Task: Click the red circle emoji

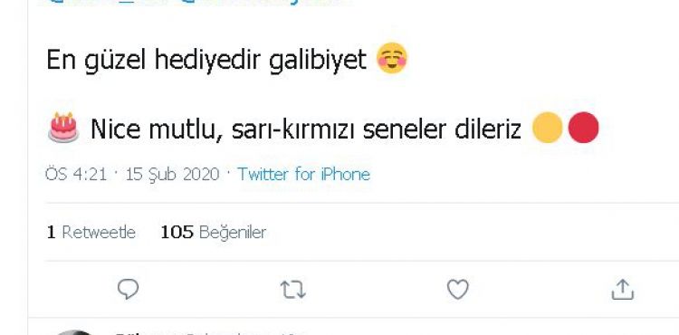Action: 583,128
